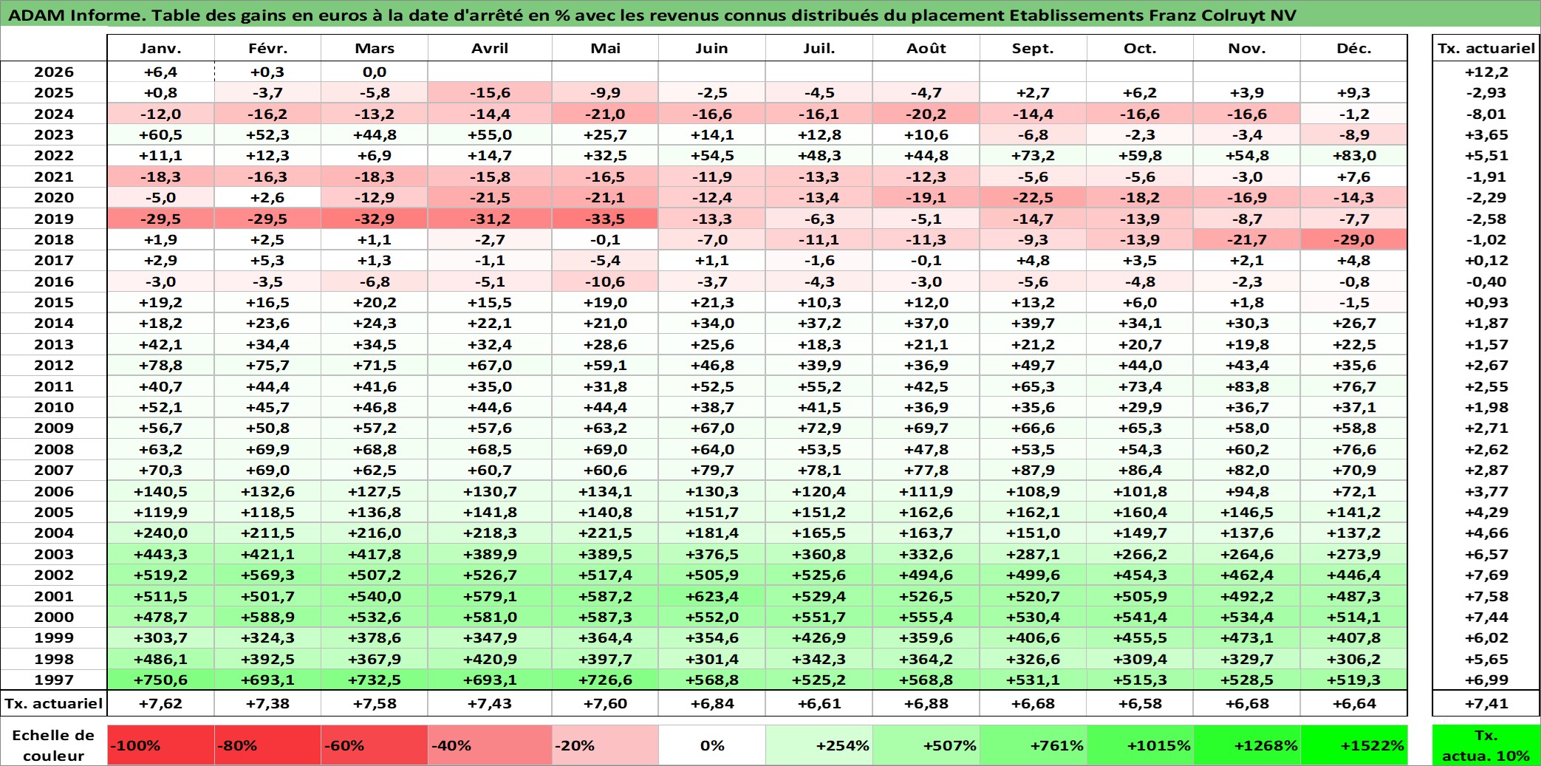Click the 1997 row label
Screen dimensions: 1541x766
(54, 680)
